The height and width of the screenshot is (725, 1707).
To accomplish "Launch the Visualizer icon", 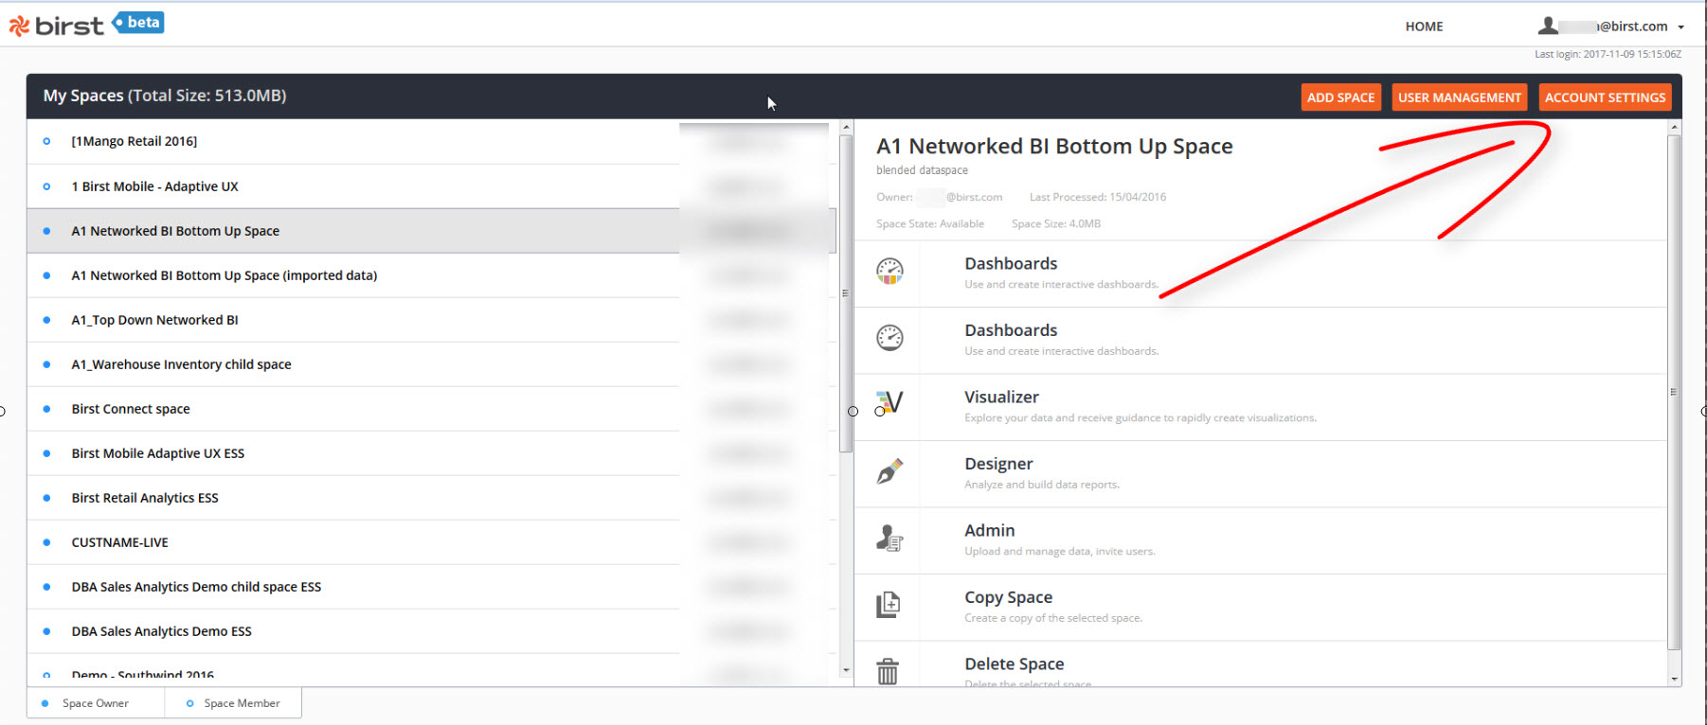I will (x=889, y=404).
